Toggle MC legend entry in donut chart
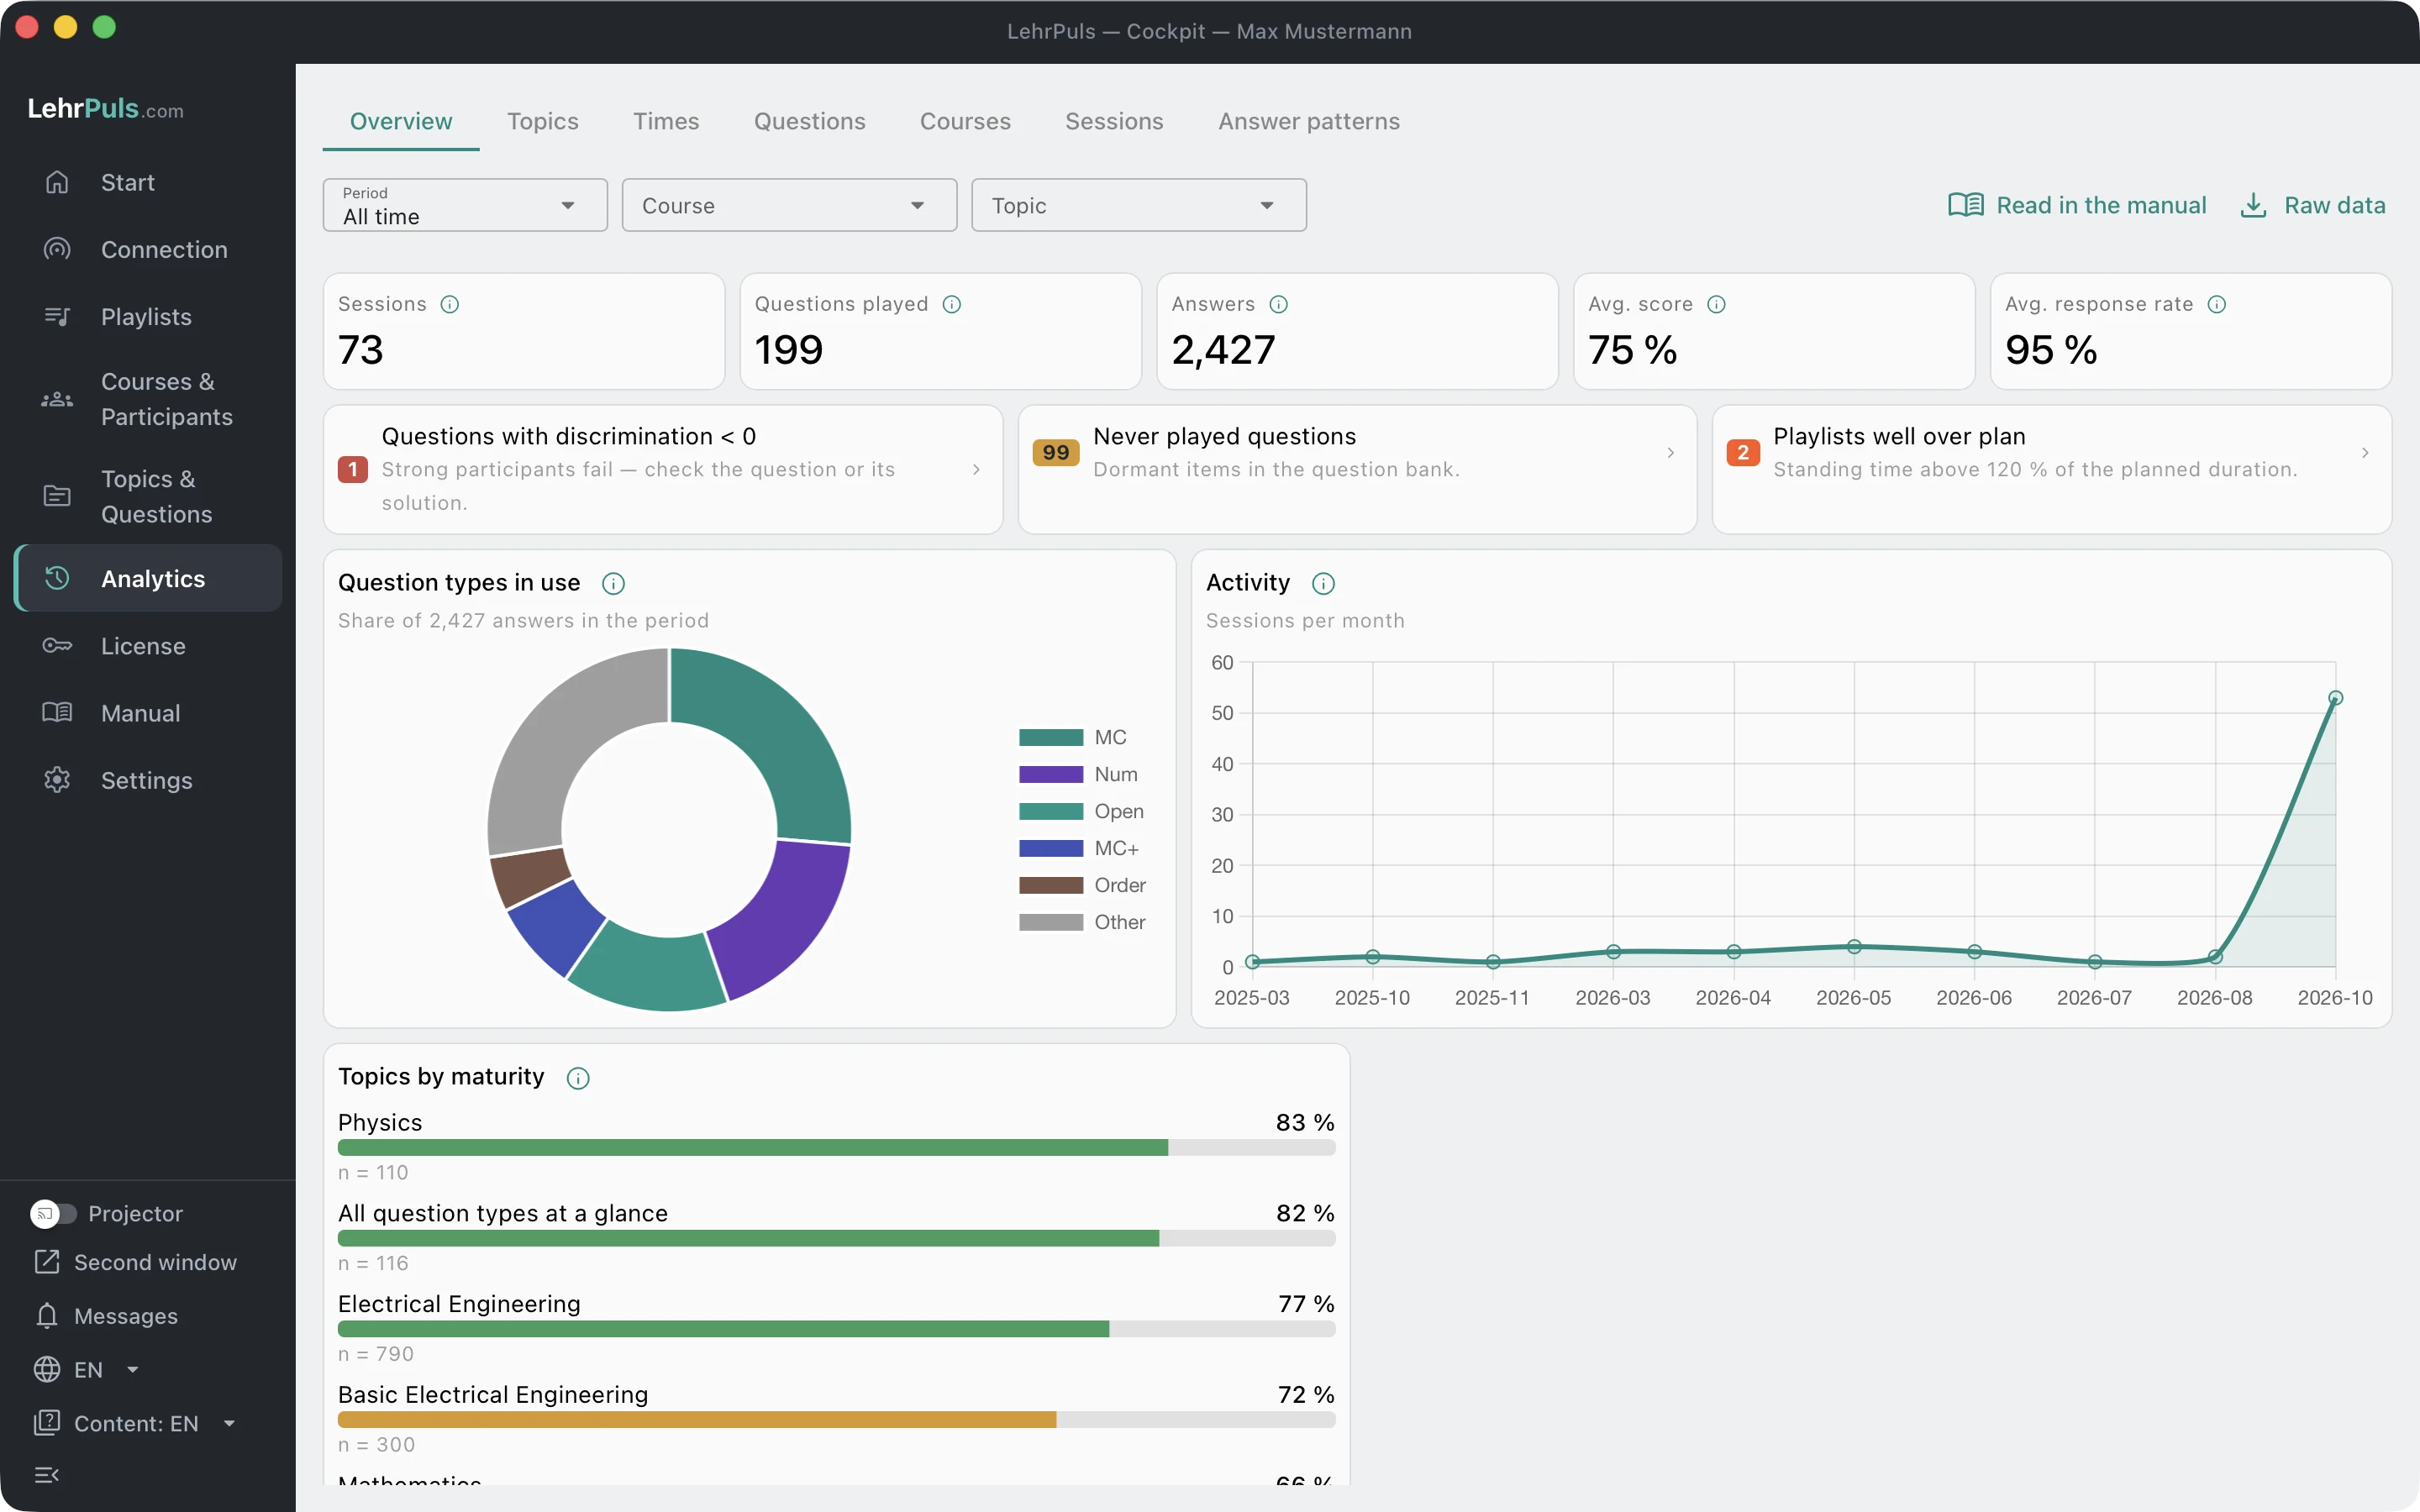2420x1512 pixels. tap(1073, 737)
